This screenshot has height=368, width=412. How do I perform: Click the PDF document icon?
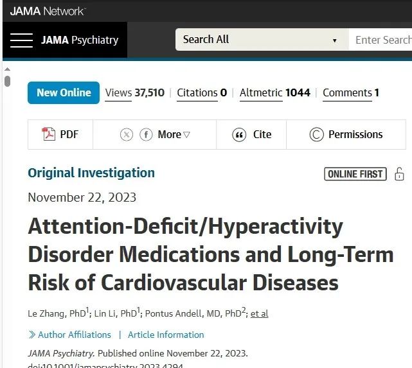click(x=48, y=134)
